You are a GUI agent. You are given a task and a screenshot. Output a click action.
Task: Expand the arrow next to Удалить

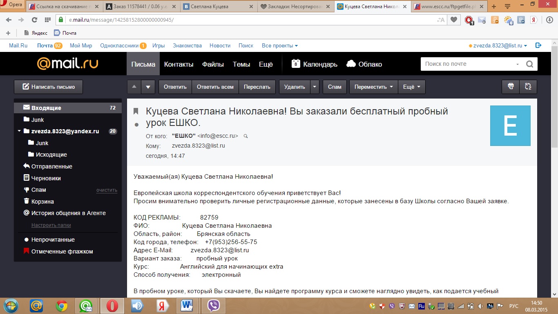click(315, 87)
